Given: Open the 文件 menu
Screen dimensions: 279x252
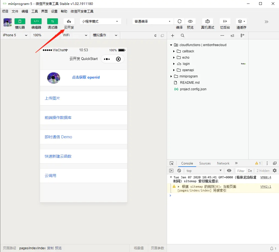Looking at the screenshot, I should coord(15,11).
